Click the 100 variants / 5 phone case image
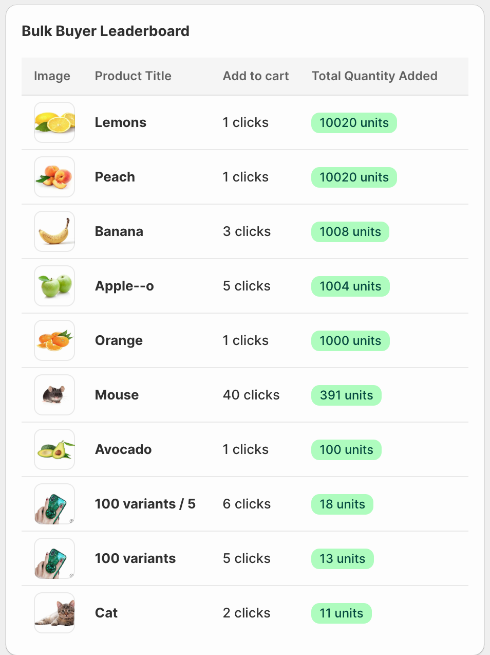Screen dimensions: 490x655 pyautogui.click(x=54, y=504)
